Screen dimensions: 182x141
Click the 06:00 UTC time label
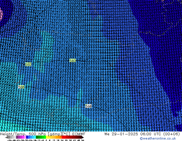tap(151, 134)
